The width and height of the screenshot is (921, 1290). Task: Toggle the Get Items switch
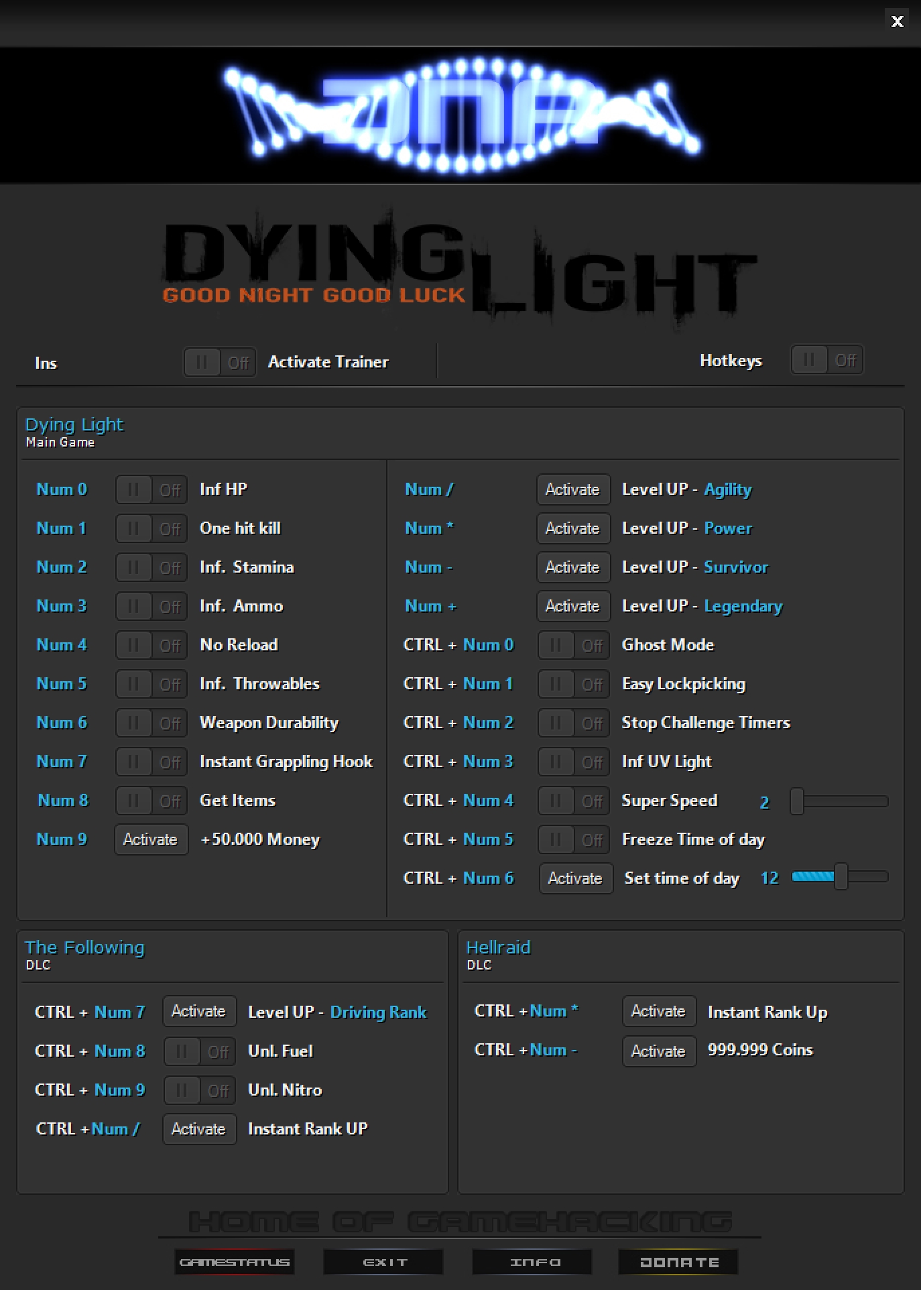(151, 801)
